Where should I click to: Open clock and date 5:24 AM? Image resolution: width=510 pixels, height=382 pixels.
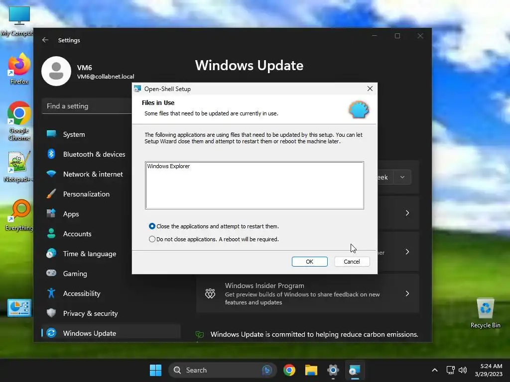(488, 370)
